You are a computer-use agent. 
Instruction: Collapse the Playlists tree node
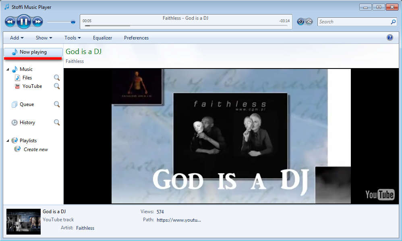(x=8, y=141)
